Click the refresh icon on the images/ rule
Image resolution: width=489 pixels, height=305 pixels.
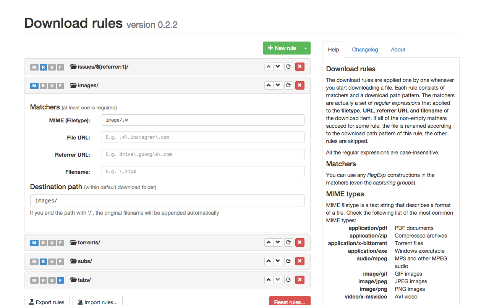pyautogui.click(x=288, y=85)
